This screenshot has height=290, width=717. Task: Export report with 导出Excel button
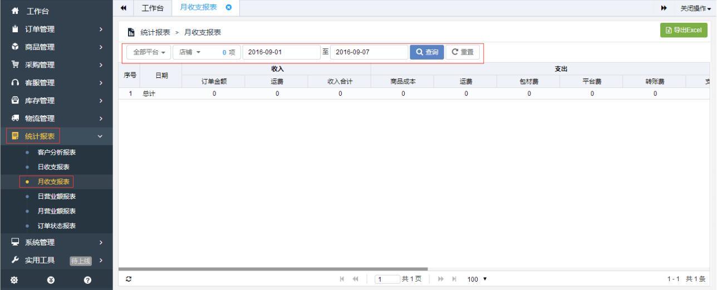click(x=684, y=31)
